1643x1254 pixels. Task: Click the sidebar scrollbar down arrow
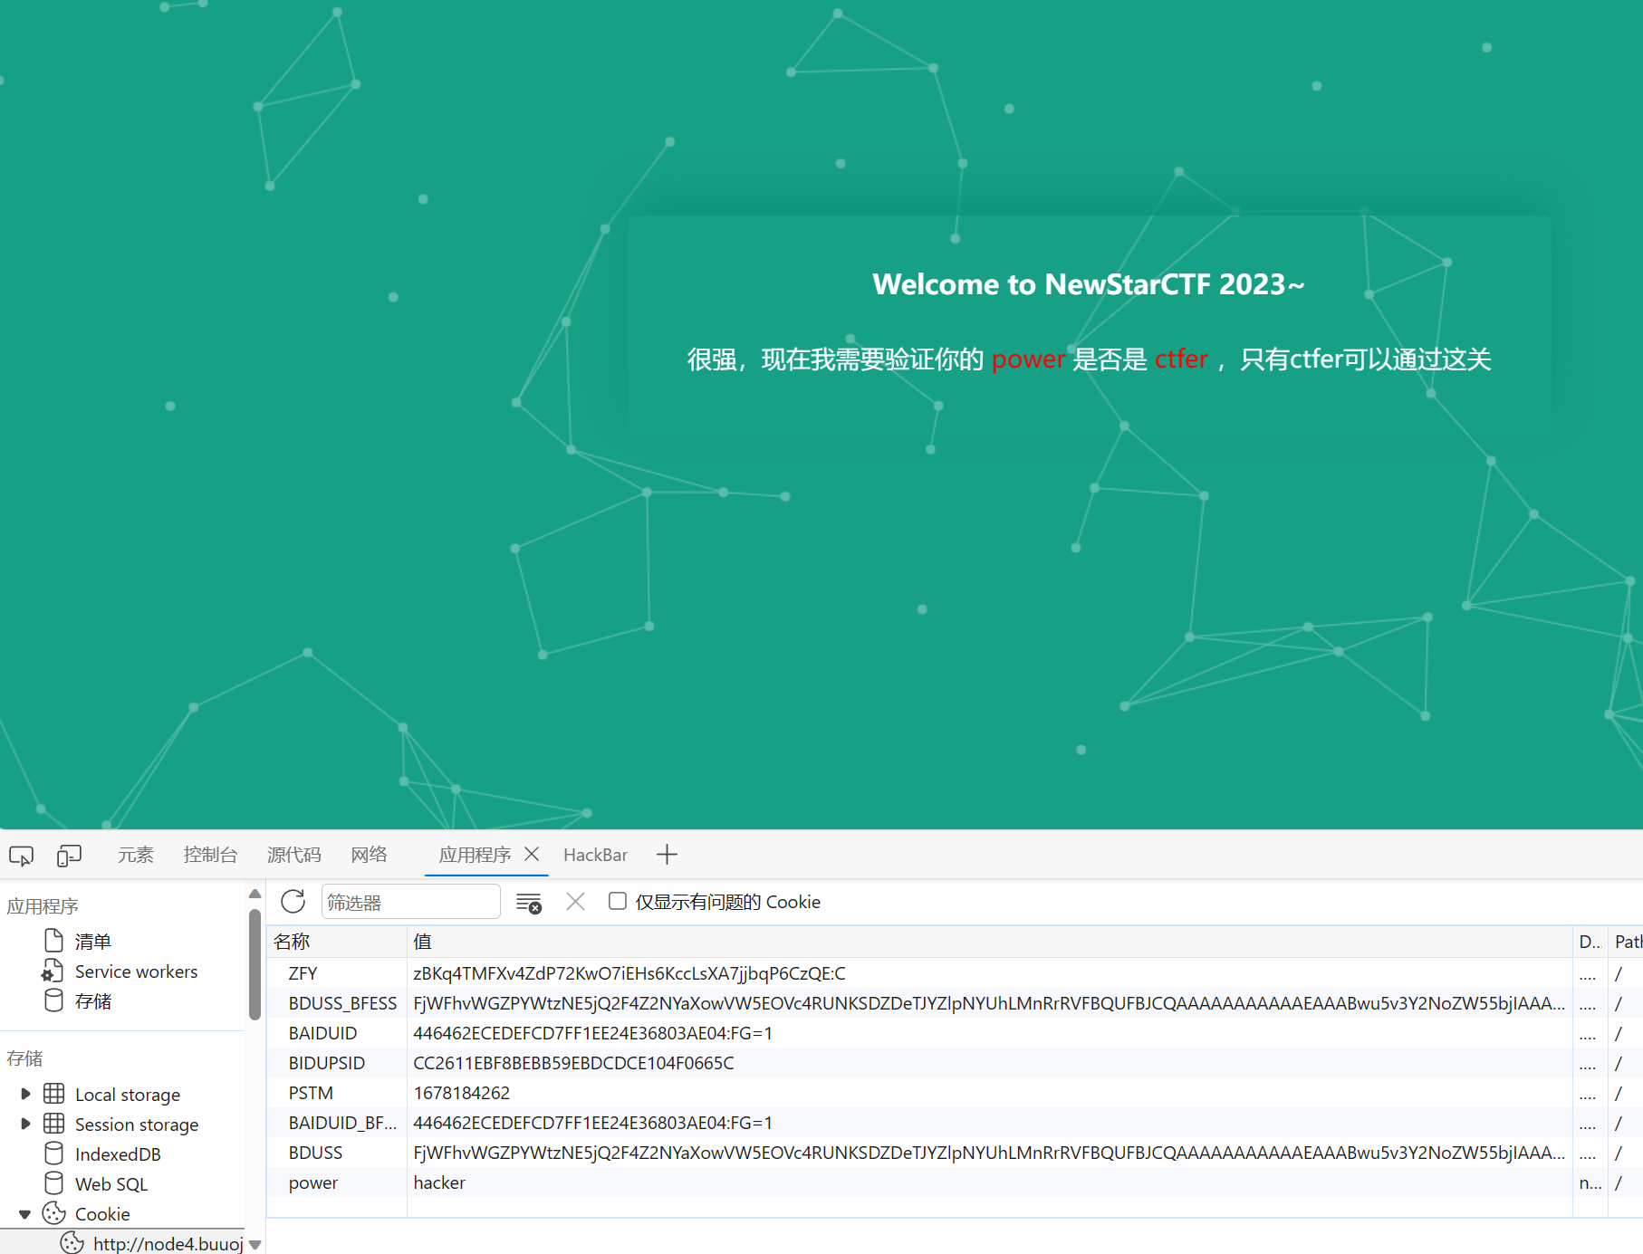(x=255, y=1245)
